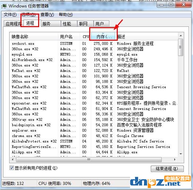Click the 101,900 K memory value
The width and height of the screenshot is (193, 190).
point(103,76)
